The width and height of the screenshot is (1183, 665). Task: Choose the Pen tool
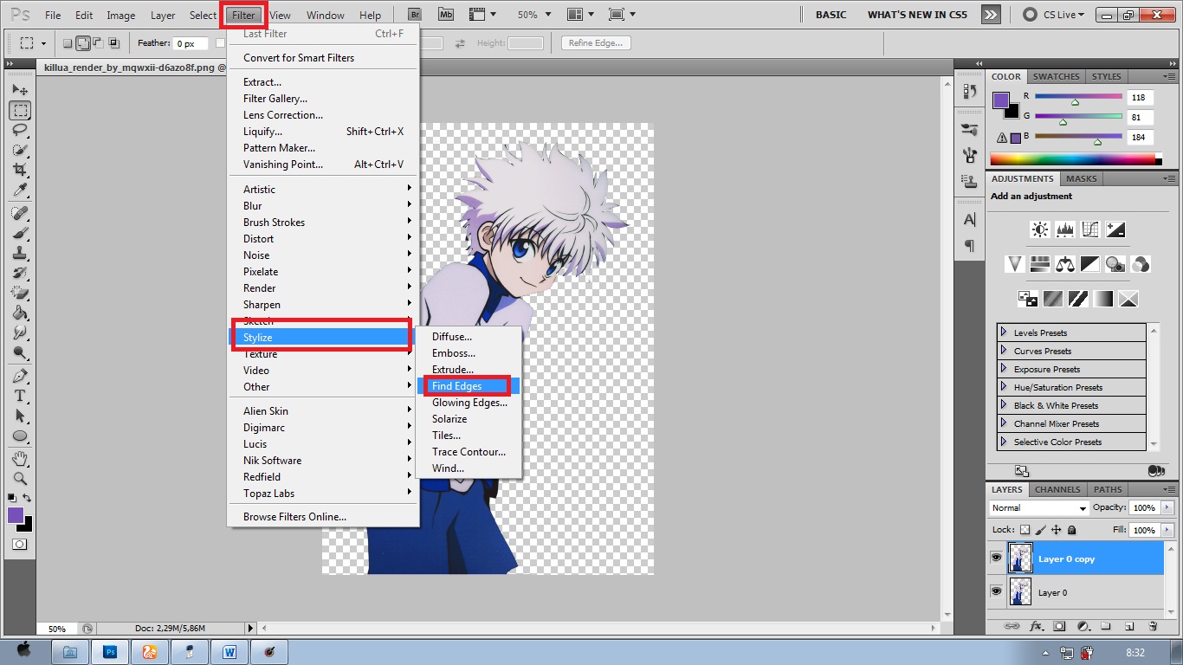tap(20, 376)
